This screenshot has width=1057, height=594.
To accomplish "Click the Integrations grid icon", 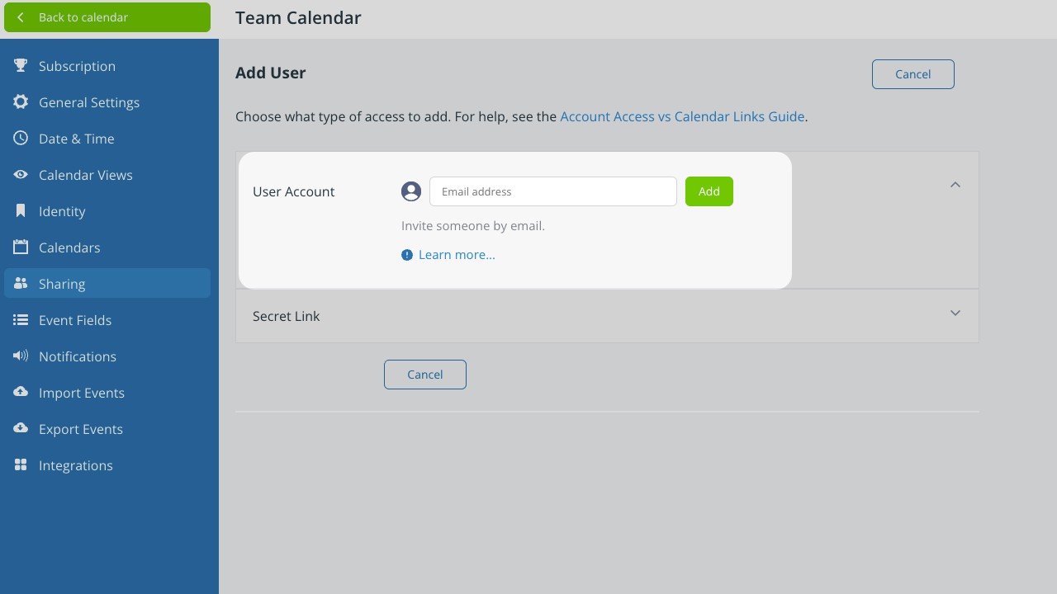I will pyautogui.click(x=21, y=465).
